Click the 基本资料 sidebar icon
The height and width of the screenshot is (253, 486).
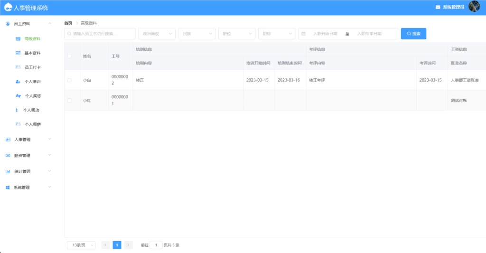(x=18, y=53)
